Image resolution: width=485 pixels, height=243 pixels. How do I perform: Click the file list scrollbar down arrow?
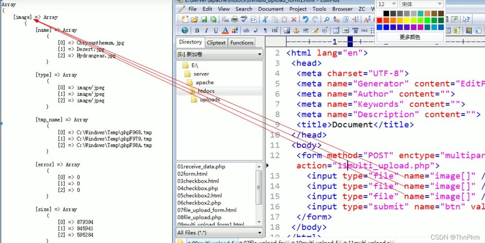click(x=259, y=222)
